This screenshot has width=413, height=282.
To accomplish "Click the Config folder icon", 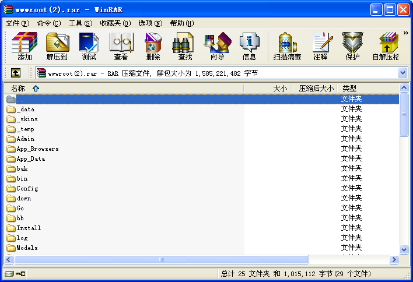I will tap(11, 188).
